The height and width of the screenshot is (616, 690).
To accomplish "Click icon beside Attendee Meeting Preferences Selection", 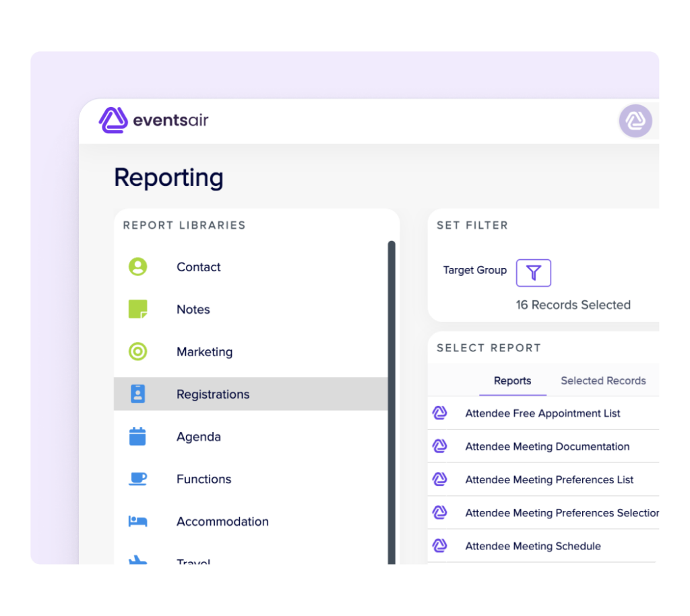I will click(439, 513).
